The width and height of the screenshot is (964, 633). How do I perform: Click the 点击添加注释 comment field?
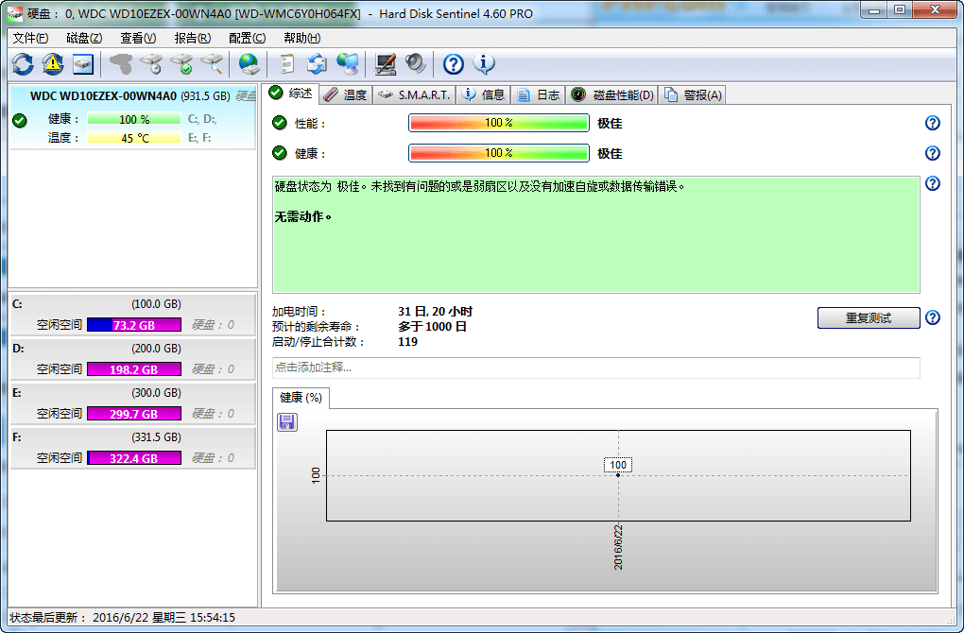point(595,368)
